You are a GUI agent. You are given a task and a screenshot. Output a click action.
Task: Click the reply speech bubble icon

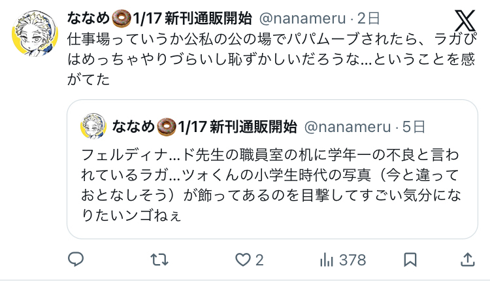click(x=76, y=260)
